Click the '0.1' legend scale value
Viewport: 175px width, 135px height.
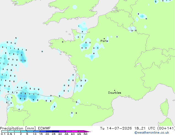point(3,134)
